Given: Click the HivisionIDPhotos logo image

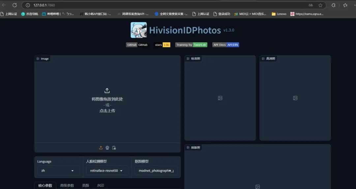Looking at the screenshot, I should [x=138, y=30].
